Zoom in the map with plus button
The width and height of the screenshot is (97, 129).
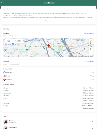tap(91, 49)
